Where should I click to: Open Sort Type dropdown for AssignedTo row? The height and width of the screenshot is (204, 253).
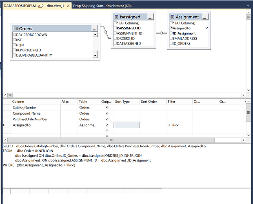click(x=126, y=125)
